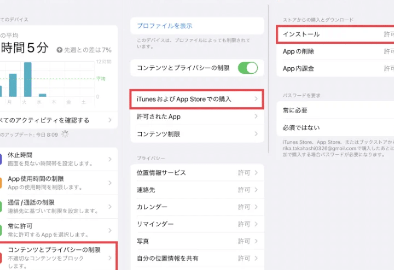Open iTunesおよびApp Storeでの購入 settings

pyautogui.click(x=197, y=99)
